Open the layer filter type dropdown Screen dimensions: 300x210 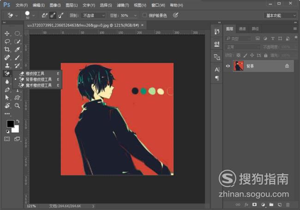coord(238,39)
